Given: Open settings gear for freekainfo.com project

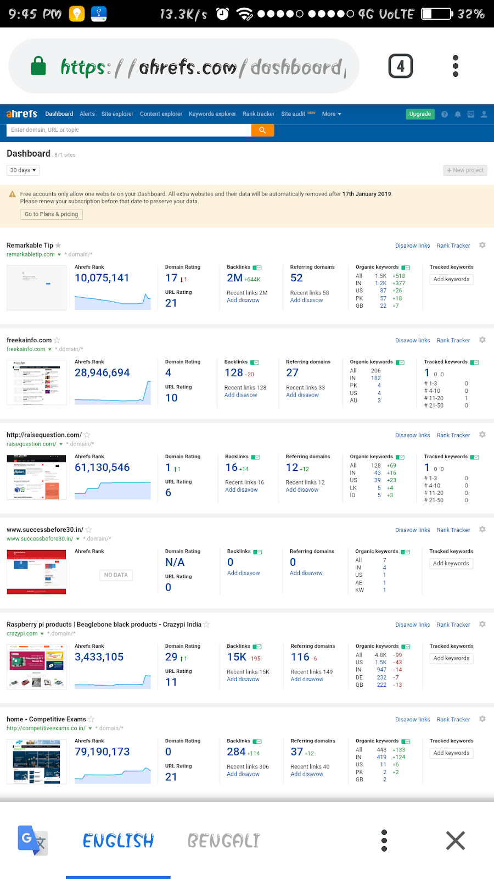Looking at the screenshot, I should 482,340.
